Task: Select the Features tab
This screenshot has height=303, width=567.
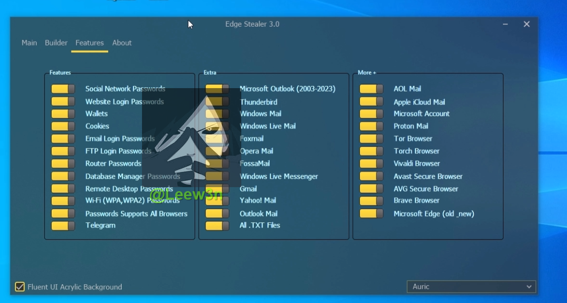Action: (x=89, y=43)
